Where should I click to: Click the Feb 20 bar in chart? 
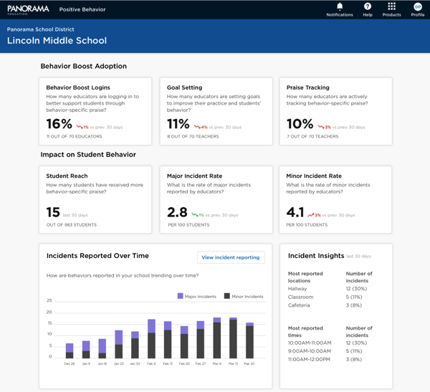[x=184, y=343]
